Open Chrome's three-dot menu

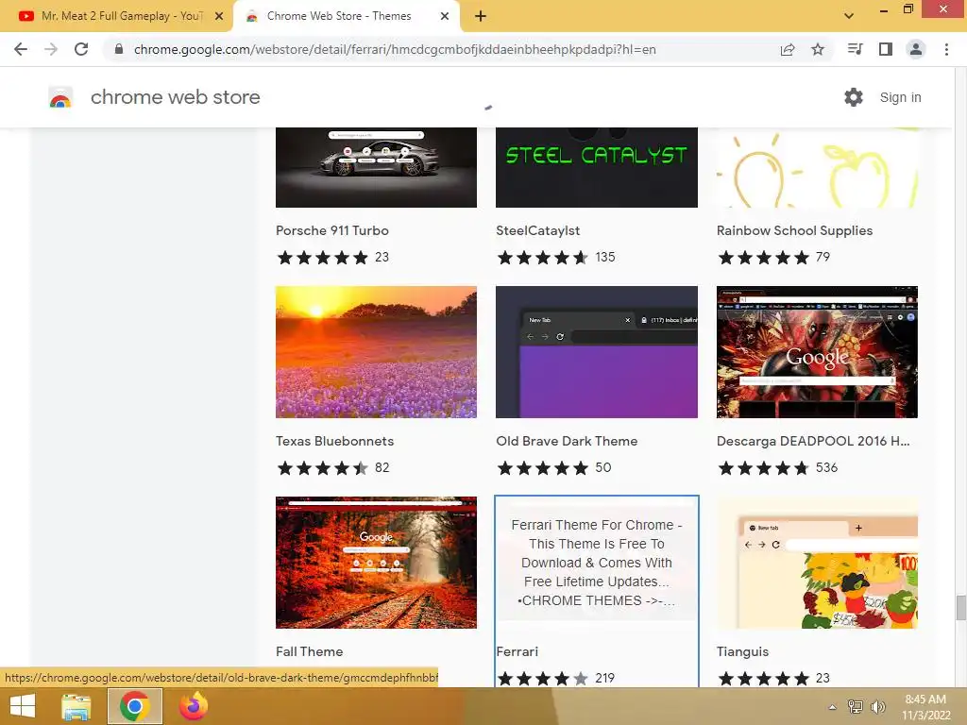[x=946, y=49]
